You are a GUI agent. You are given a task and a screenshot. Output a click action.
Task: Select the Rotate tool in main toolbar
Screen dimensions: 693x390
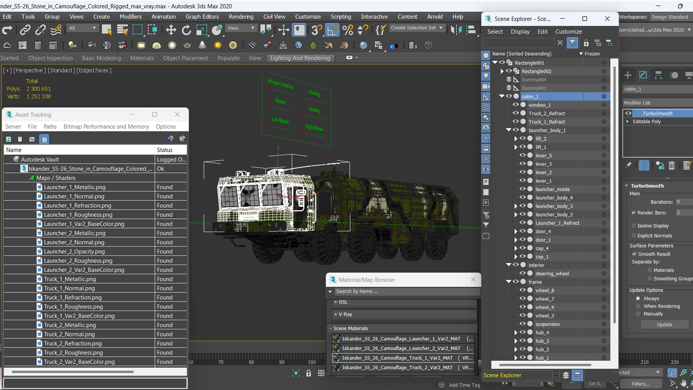(186, 30)
